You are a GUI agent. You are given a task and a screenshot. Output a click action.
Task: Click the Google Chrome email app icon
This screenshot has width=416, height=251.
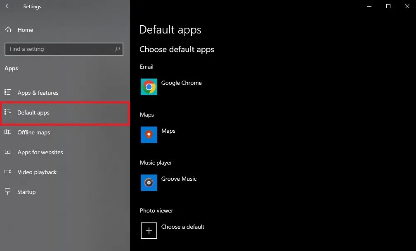[149, 87]
